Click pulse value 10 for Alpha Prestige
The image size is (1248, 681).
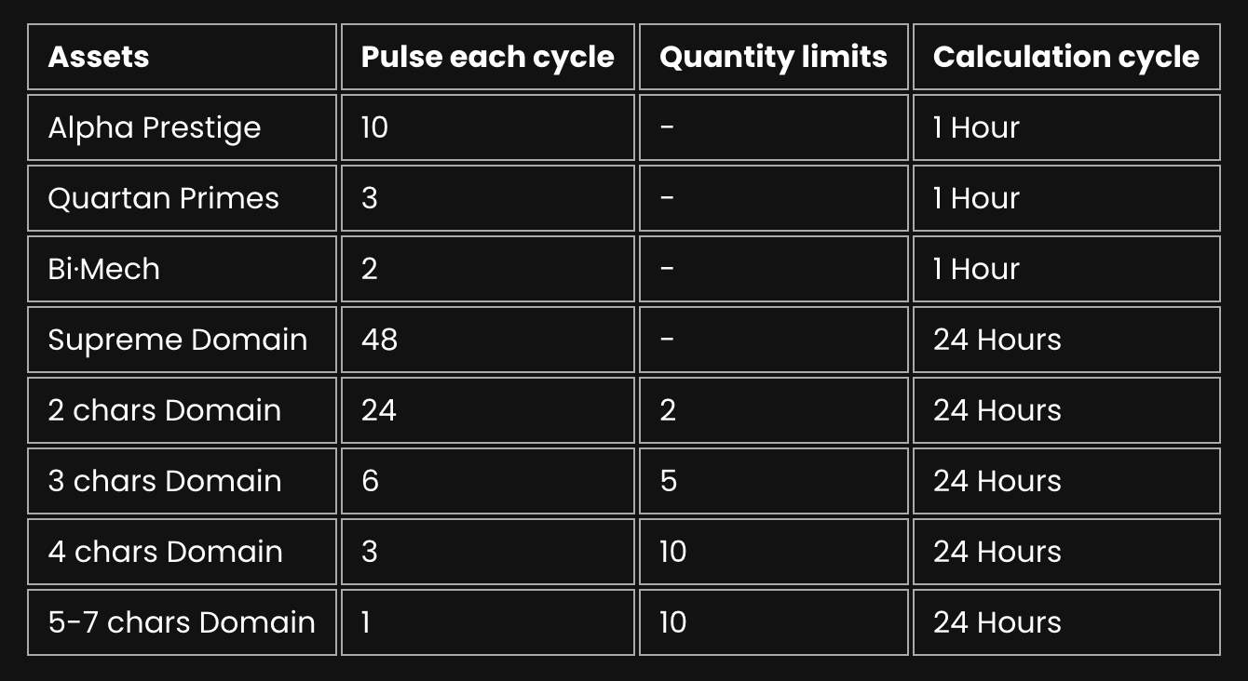pos(488,127)
